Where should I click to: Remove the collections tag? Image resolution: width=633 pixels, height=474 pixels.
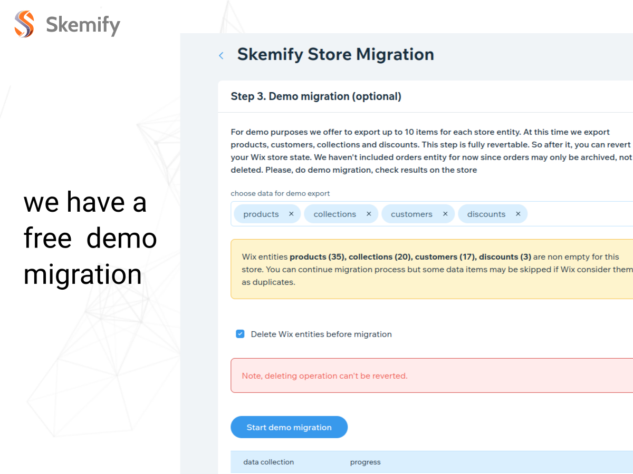point(369,214)
